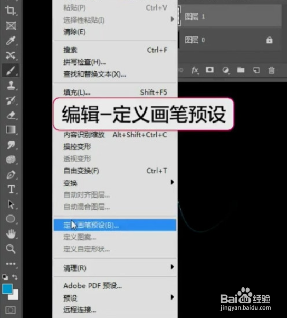Select the Frame tool
This screenshot has width=287, height=318.
point(11,25)
